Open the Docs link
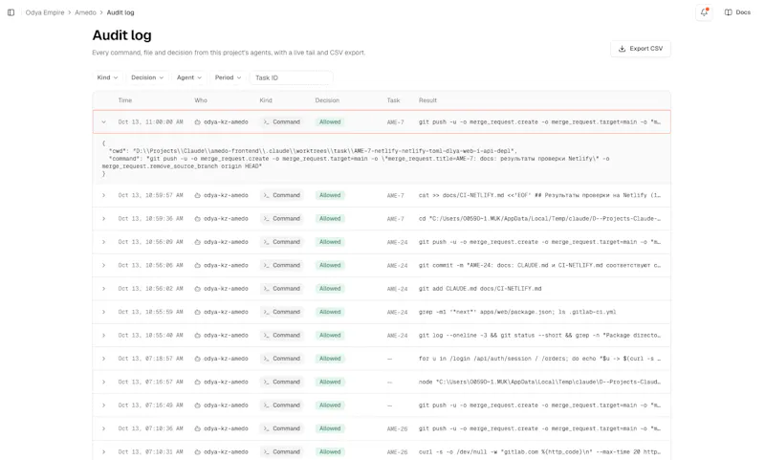 pyautogui.click(x=737, y=12)
